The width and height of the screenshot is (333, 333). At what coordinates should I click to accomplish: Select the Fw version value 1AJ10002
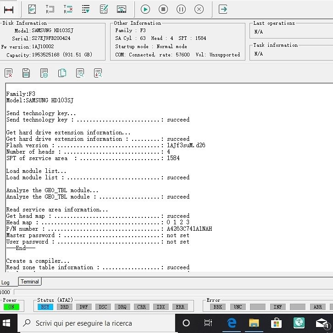point(43,46)
